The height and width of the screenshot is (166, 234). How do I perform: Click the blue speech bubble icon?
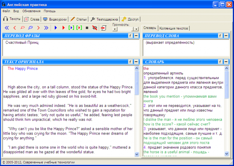point(31,28)
